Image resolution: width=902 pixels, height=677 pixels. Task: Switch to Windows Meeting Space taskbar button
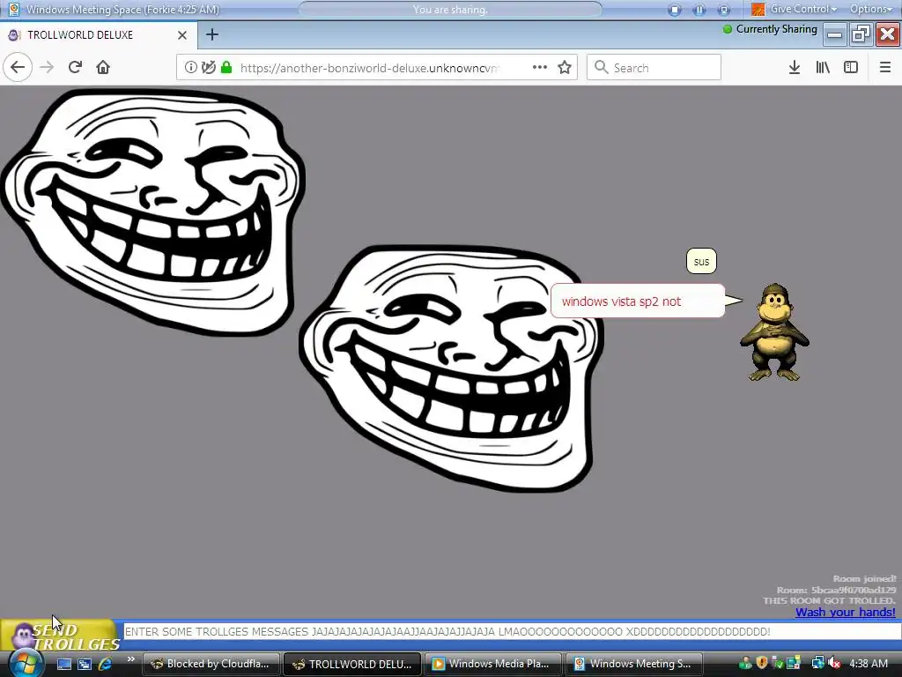coord(634,664)
